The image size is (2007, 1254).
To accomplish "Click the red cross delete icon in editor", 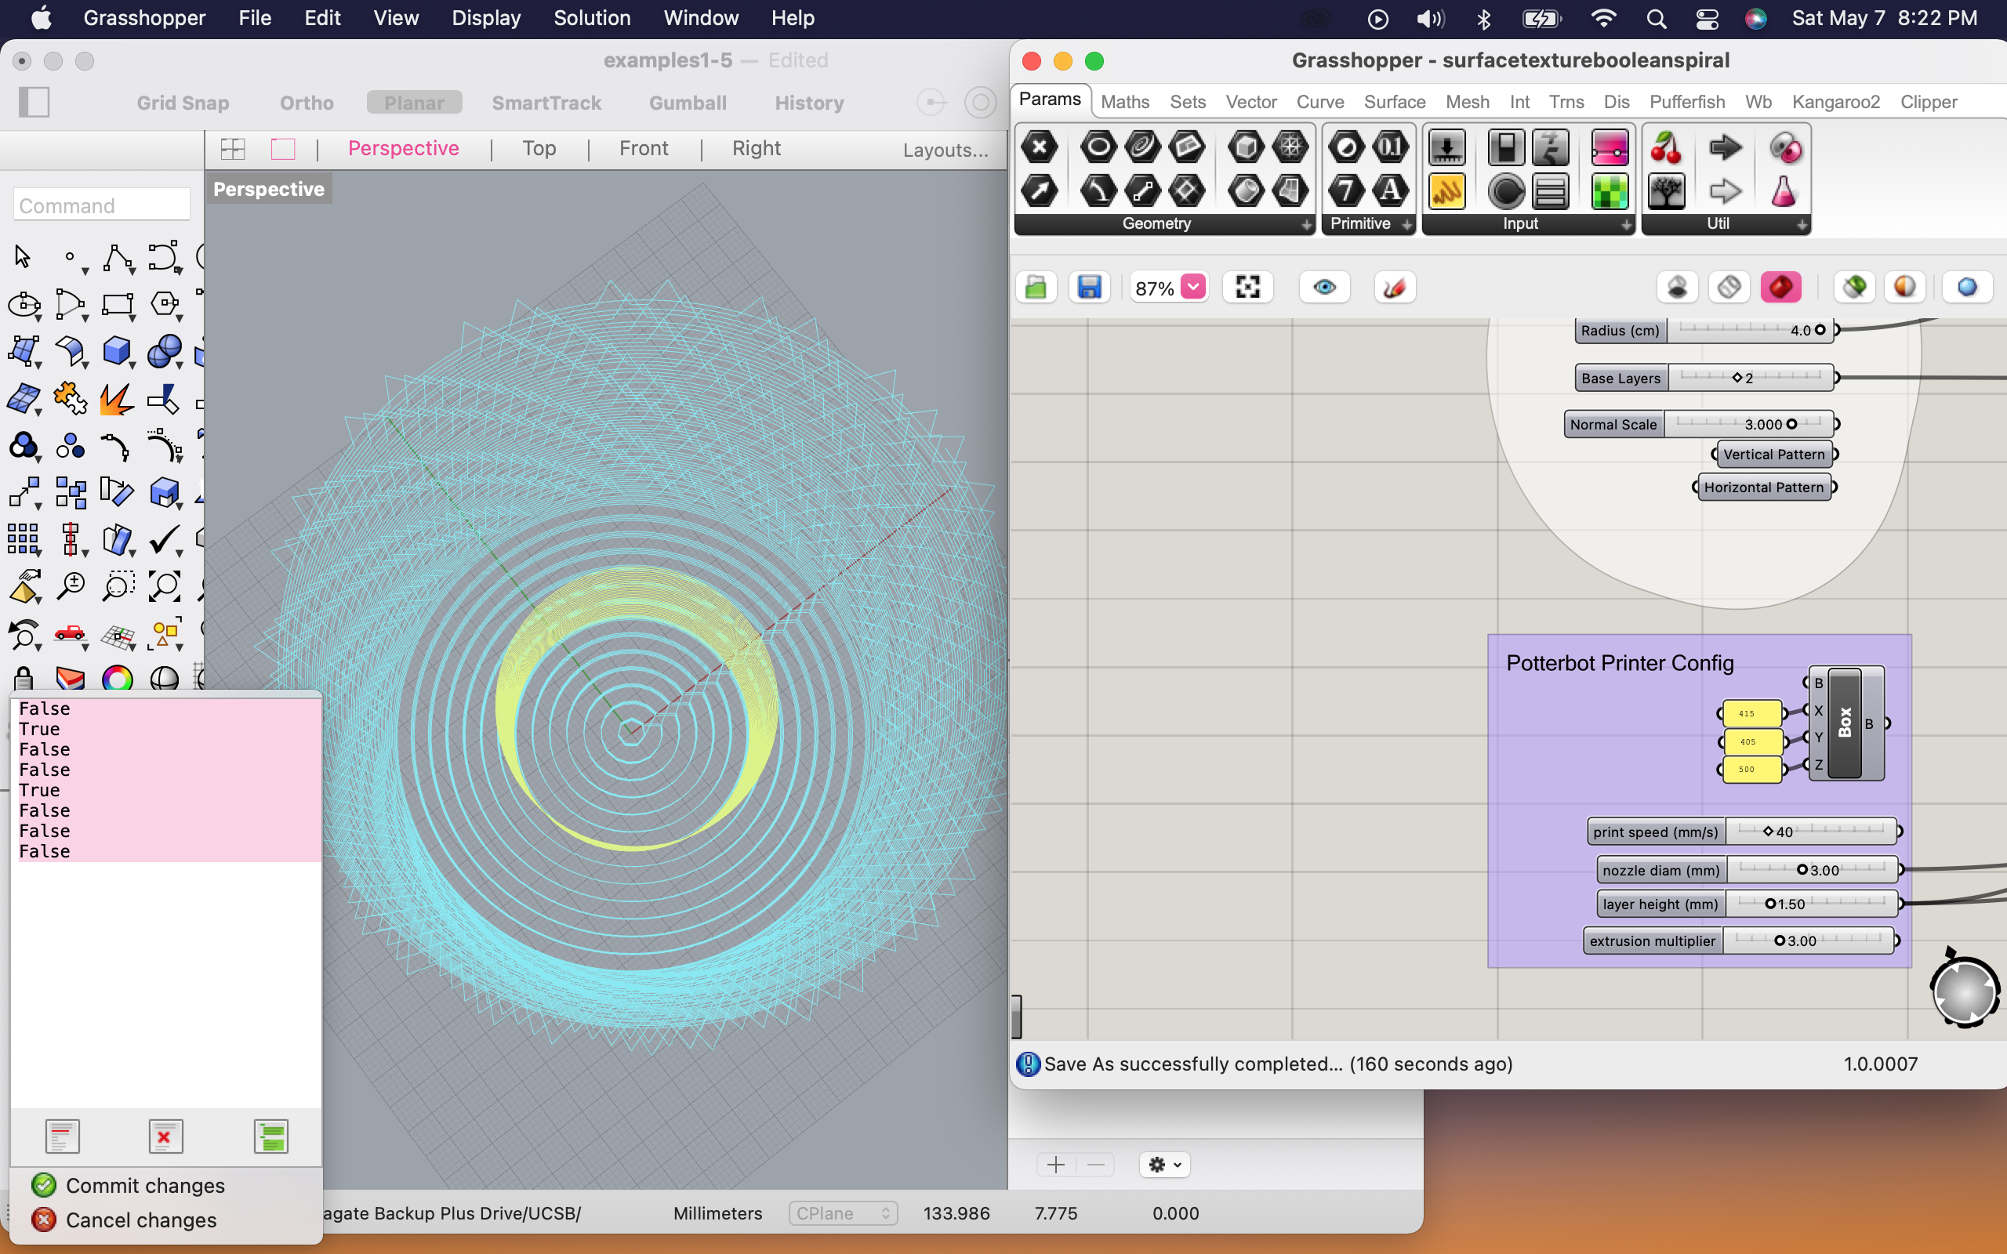I will click(165, 1136).
